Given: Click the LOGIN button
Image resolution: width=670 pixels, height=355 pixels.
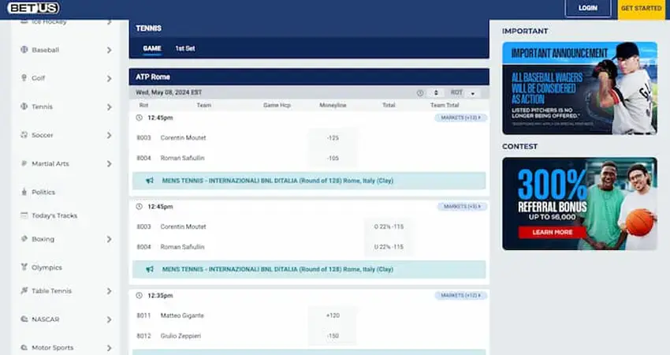Looking at the screenshot, I should pos(588,8).
